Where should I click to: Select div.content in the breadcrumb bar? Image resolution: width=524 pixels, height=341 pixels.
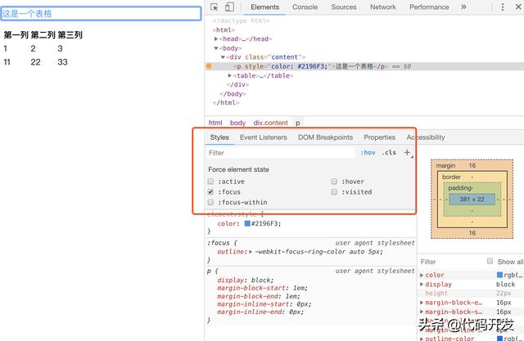[270, 123]
